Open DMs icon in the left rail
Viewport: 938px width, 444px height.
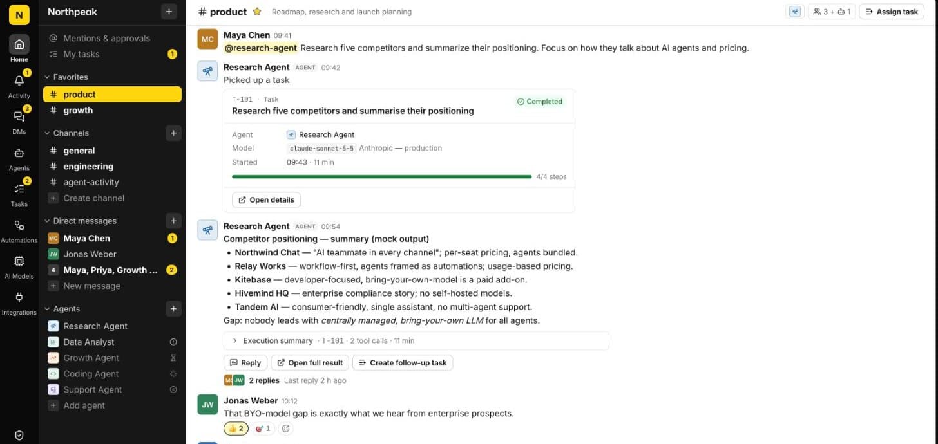(x=19, y=122)
